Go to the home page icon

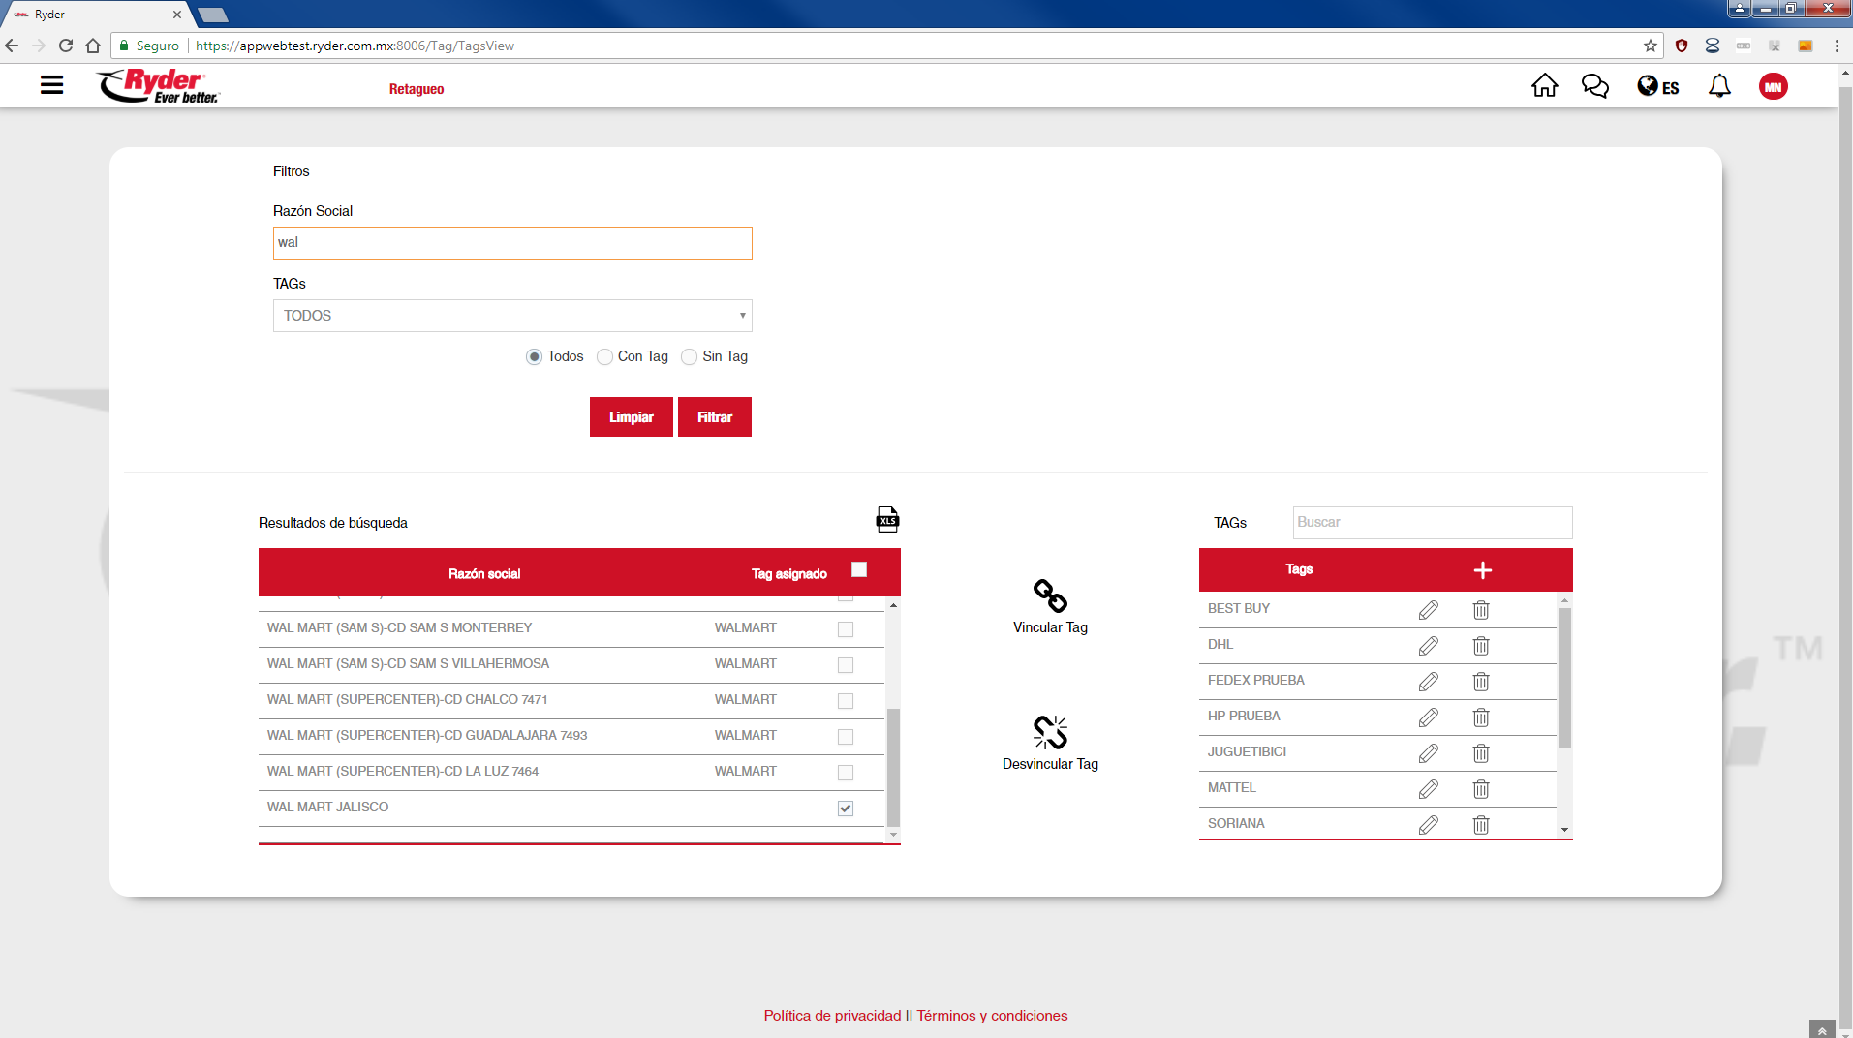coord(1544,86)
